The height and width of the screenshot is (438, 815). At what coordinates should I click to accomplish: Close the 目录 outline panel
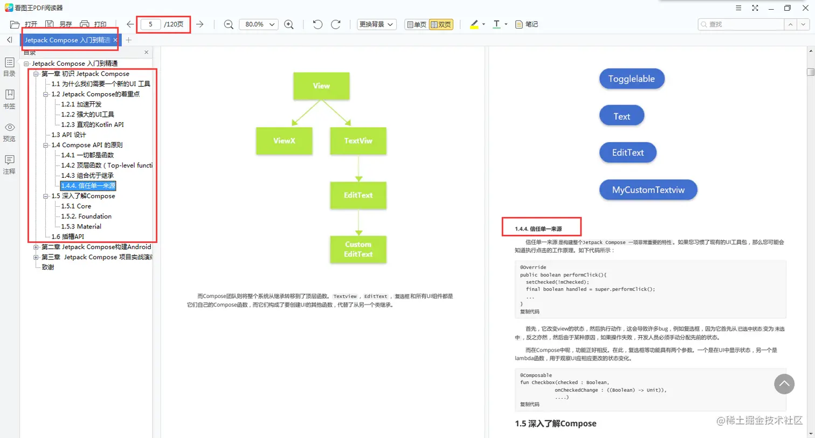point(146,52)
